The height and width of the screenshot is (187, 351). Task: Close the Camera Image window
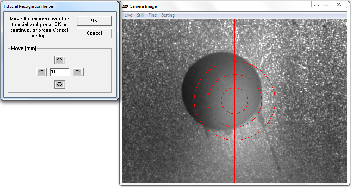(339, 5)
